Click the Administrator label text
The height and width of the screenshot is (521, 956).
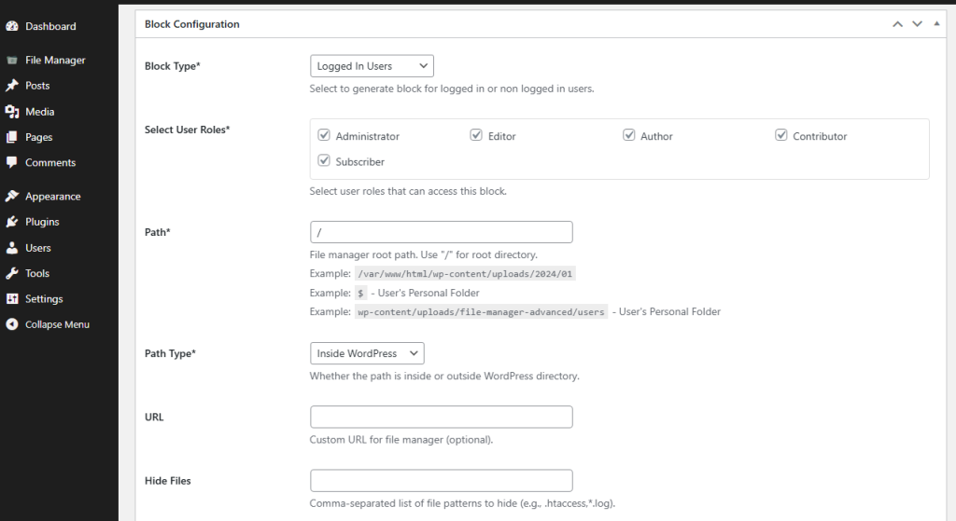(x=368, y=136)
